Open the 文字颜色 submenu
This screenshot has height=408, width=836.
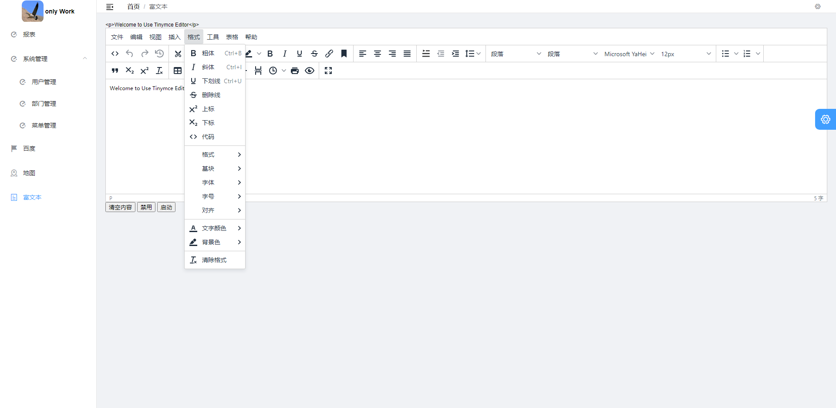coord(215,228)
